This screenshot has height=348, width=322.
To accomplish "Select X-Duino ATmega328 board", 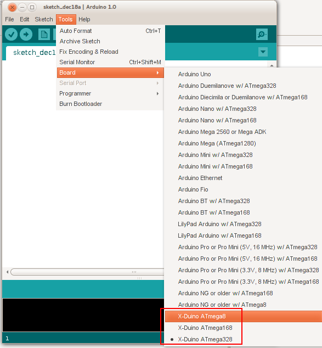I will tap(244, 340).
